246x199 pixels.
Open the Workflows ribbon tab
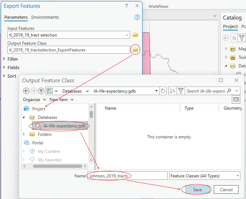tap(158, 6)
